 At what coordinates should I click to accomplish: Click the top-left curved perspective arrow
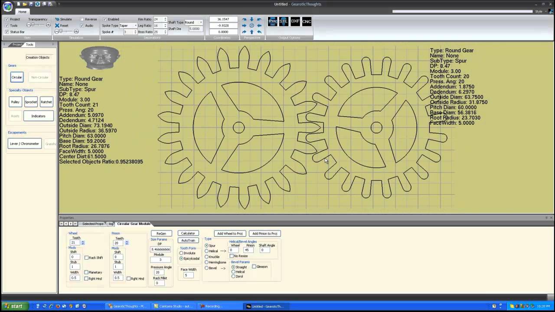244,19
